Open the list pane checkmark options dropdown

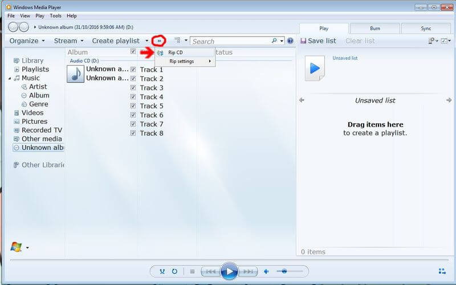tap(446, 41)
